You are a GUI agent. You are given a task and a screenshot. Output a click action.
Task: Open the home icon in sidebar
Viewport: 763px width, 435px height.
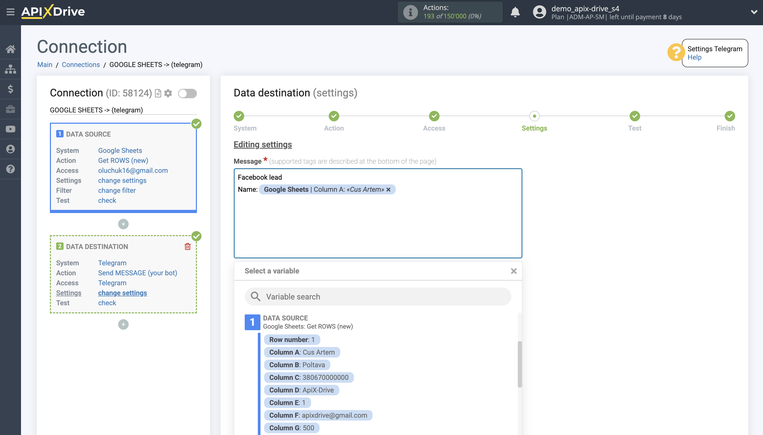[11, 49]
